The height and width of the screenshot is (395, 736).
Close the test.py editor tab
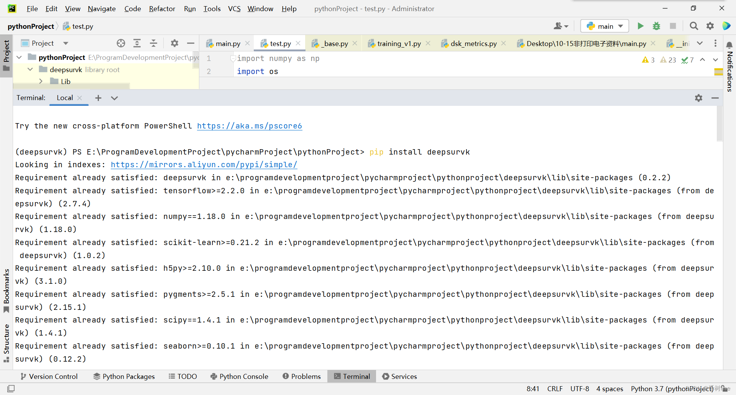(298, 43)
